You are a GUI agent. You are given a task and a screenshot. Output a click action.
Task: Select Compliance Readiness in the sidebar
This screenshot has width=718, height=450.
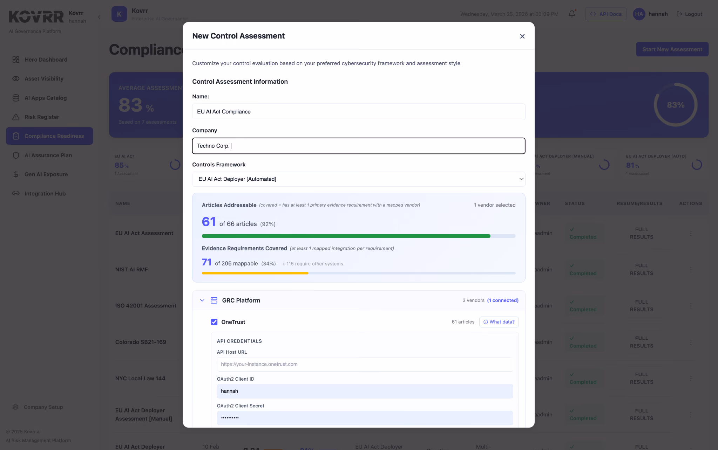[49, 136]
